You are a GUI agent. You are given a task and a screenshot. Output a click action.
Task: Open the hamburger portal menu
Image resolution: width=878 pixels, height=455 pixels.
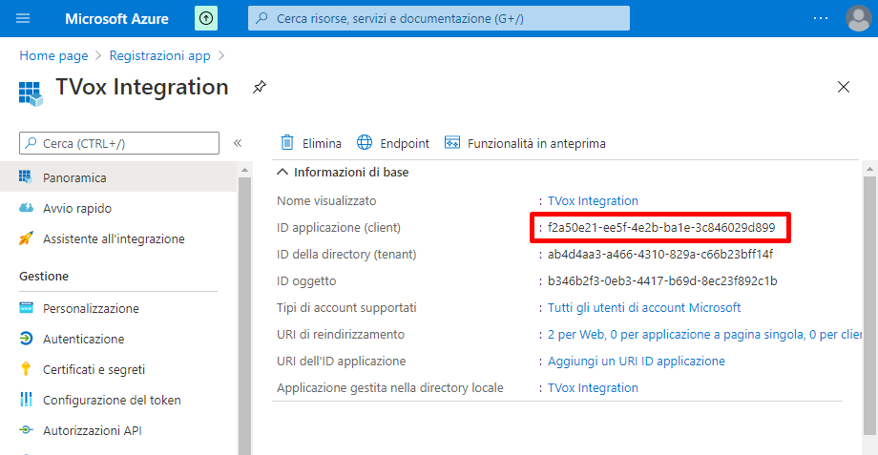coord(23,18)
